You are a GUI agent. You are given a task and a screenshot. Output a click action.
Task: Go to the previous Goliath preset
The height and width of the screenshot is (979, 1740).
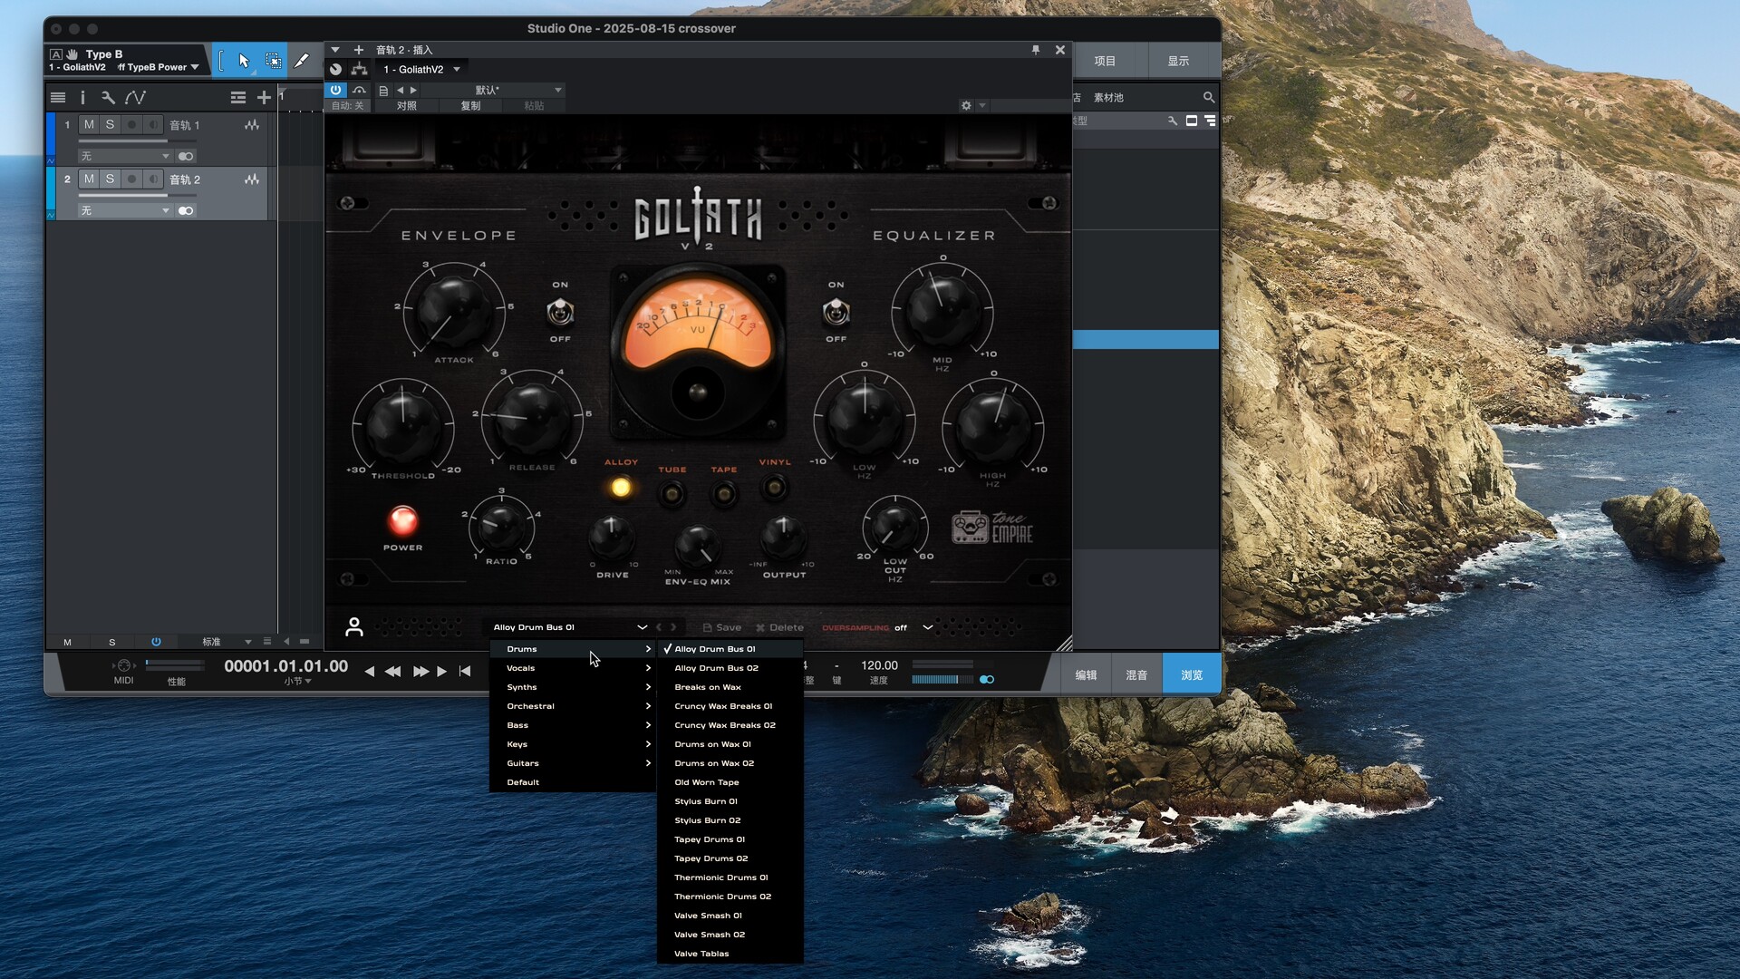point(659,627)
